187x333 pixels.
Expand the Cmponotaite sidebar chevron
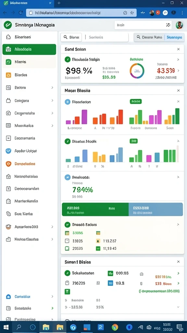pos(52,113)
